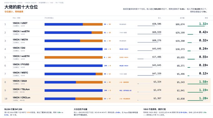The width and height of the screenshot is (213, 118).
Task: Click the green 1.19× turnover in the TSLAon row
Action: [x=204, y=90]
